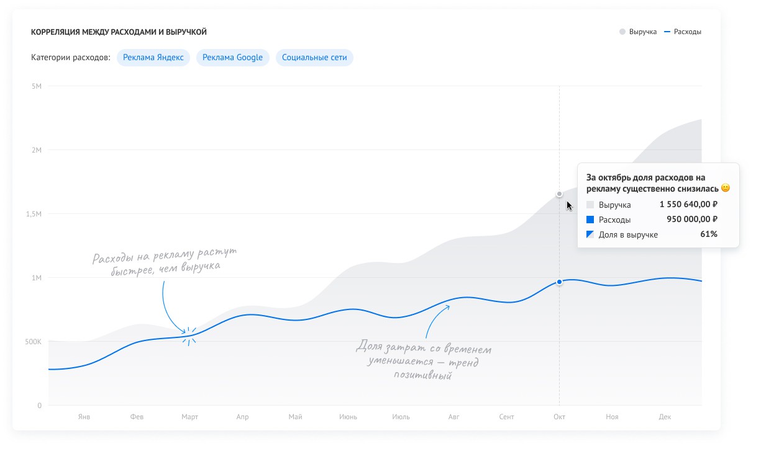Select the blue expenses data point for October
761x449 pixels.
pos(559,282)
